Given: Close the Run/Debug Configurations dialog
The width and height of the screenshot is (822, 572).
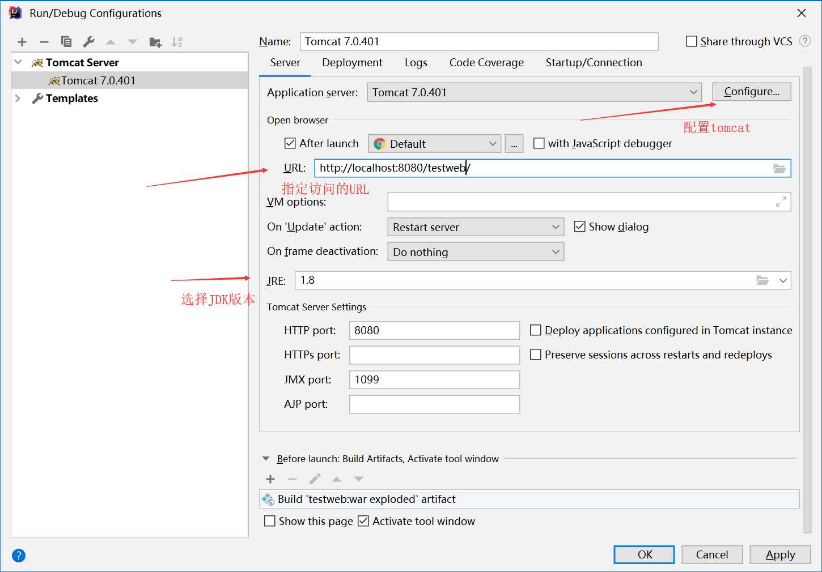Looking at the screenshot, I should pyautogui.click(x=802, y=13).
